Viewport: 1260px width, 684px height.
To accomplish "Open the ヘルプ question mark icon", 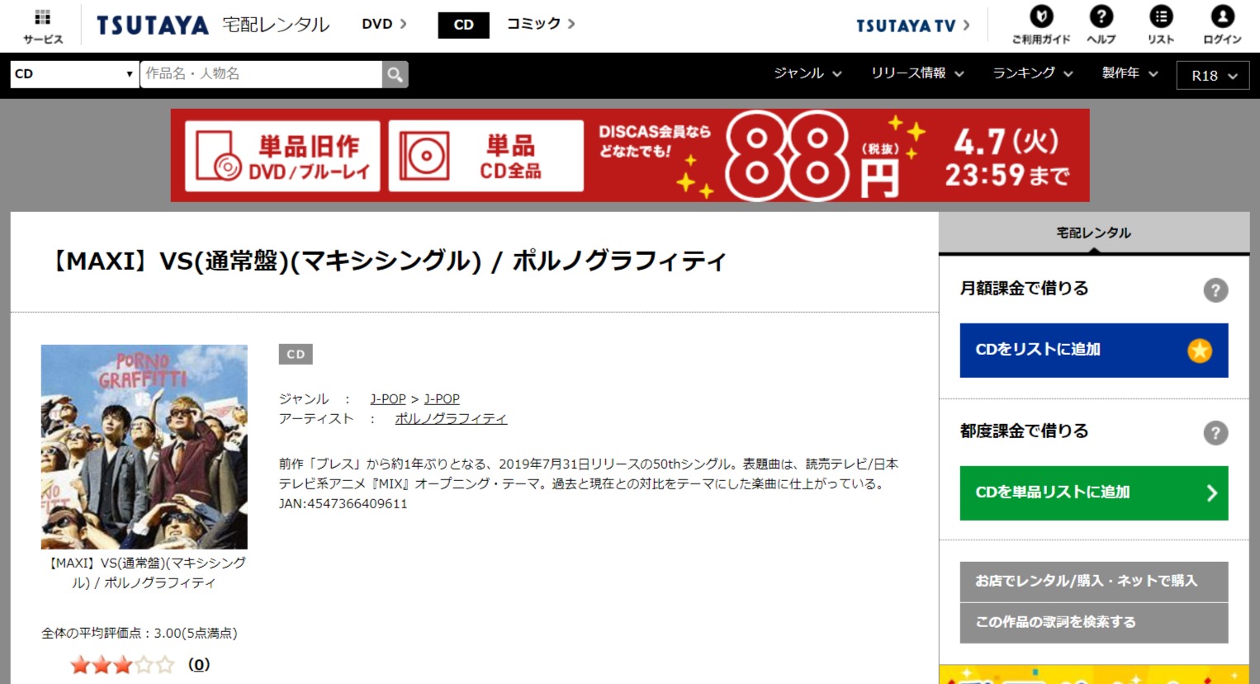I will [x=1101, y=17].
